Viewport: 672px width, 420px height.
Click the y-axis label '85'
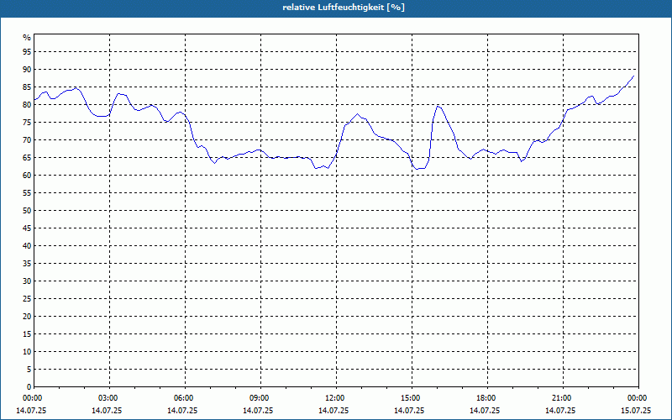coord(27,87)
